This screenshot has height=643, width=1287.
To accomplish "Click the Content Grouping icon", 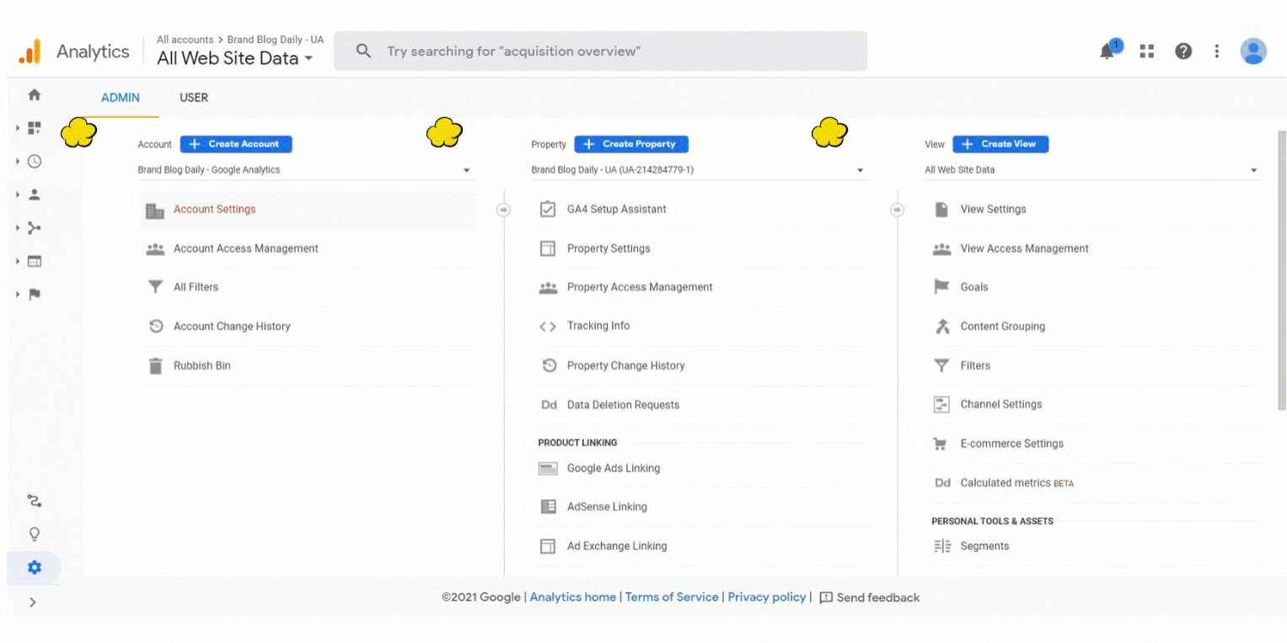I will coord(941,326).
